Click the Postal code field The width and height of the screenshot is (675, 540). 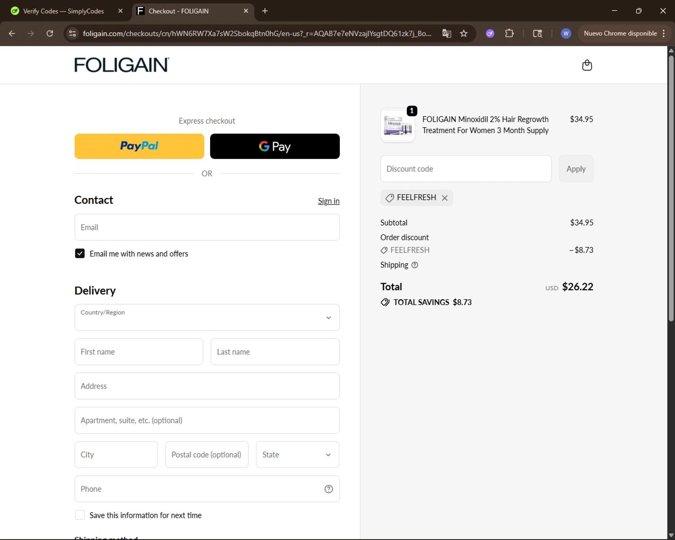click(207, 454)
